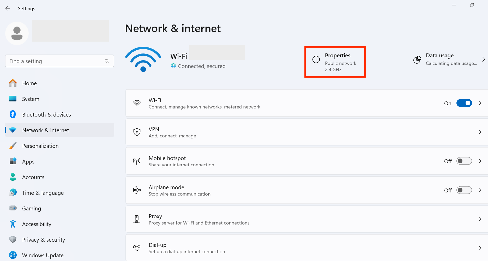Open Windows Update from the sidebar

[43, 255]
